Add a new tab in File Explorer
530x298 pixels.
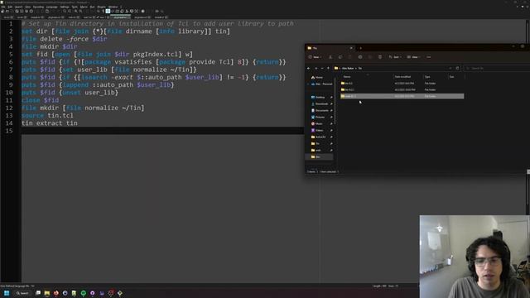[361, 48]
